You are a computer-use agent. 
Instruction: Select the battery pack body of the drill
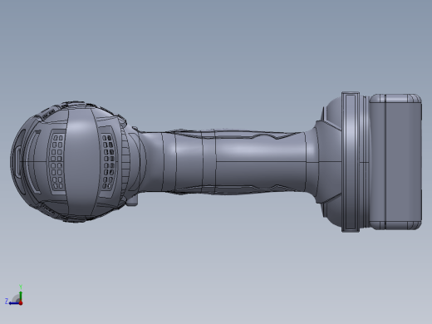[x=395, y=162]
